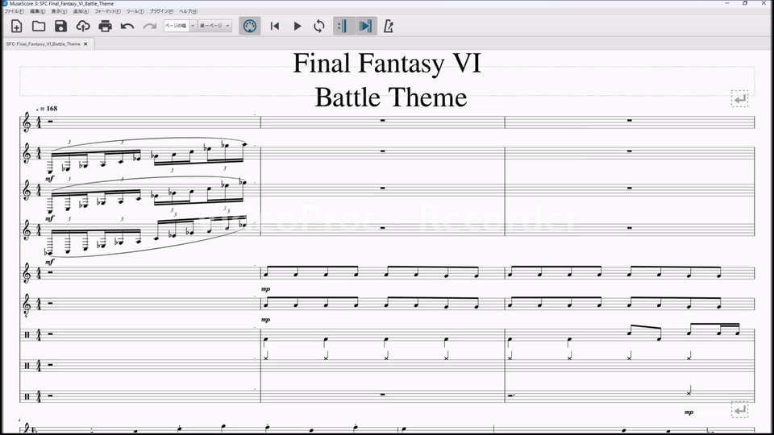
Task: Open the フォーマット (Format) menu
Action: click(x=107, y=10)
